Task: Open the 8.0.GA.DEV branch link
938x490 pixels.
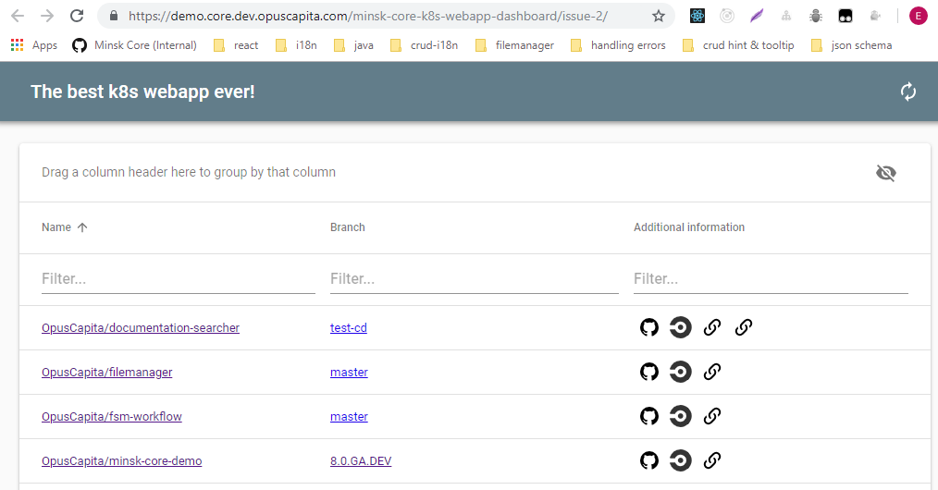Action: click(360, 461)
